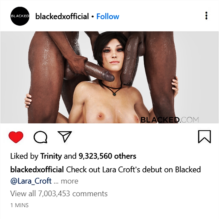
Task: Click the ellipsis before 'more' in the caption
Action: click(x=56, y=182)
